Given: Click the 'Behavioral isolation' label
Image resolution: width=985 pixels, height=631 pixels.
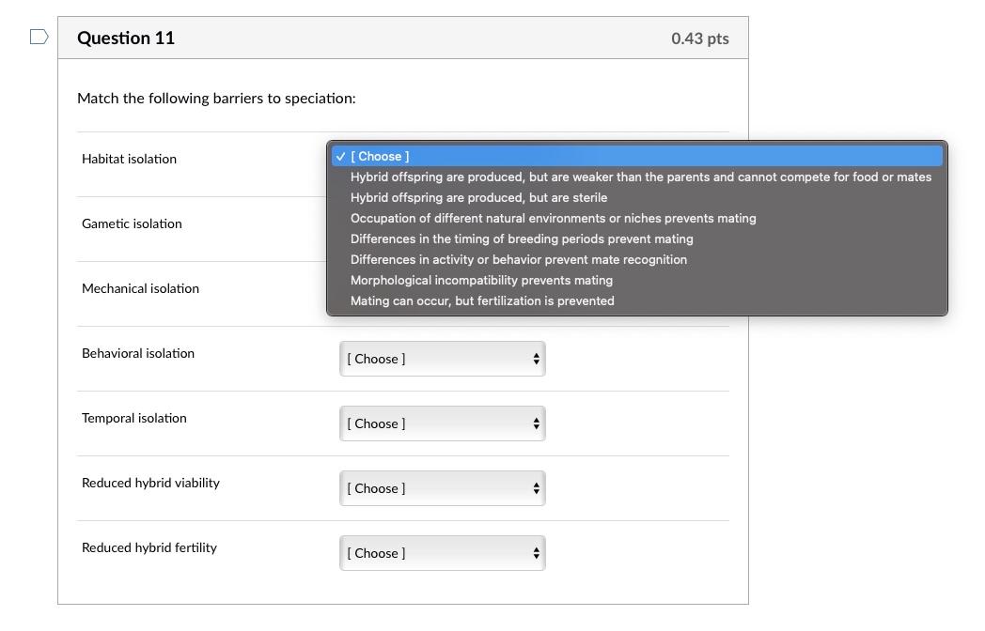Looking at the screenshot, I should tap(138, 353).
